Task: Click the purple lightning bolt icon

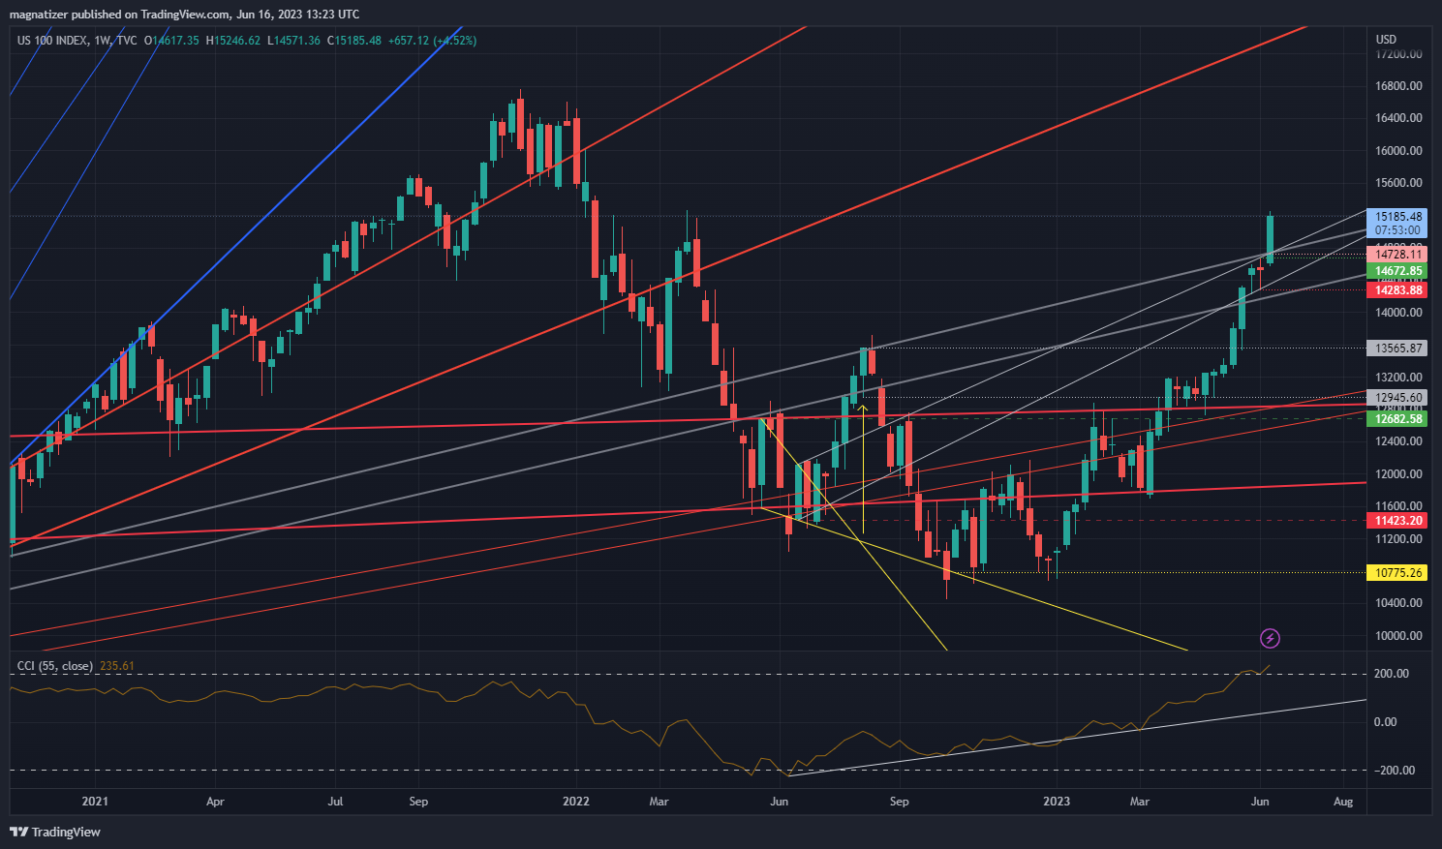Action: click(x=1270, y=638)
